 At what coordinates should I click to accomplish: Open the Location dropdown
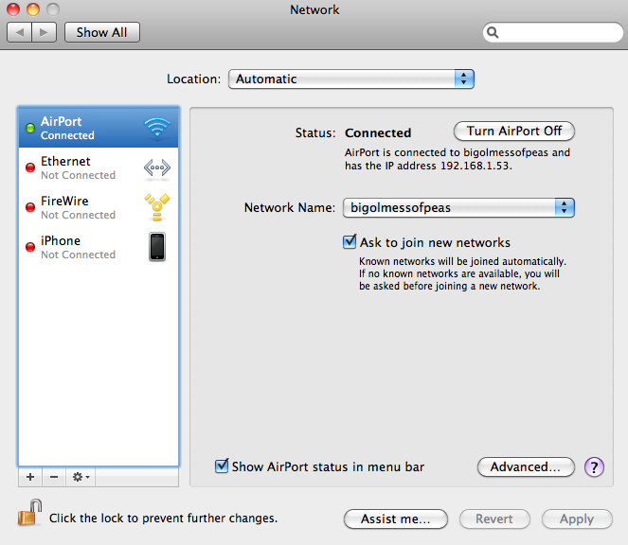point(351,79)
